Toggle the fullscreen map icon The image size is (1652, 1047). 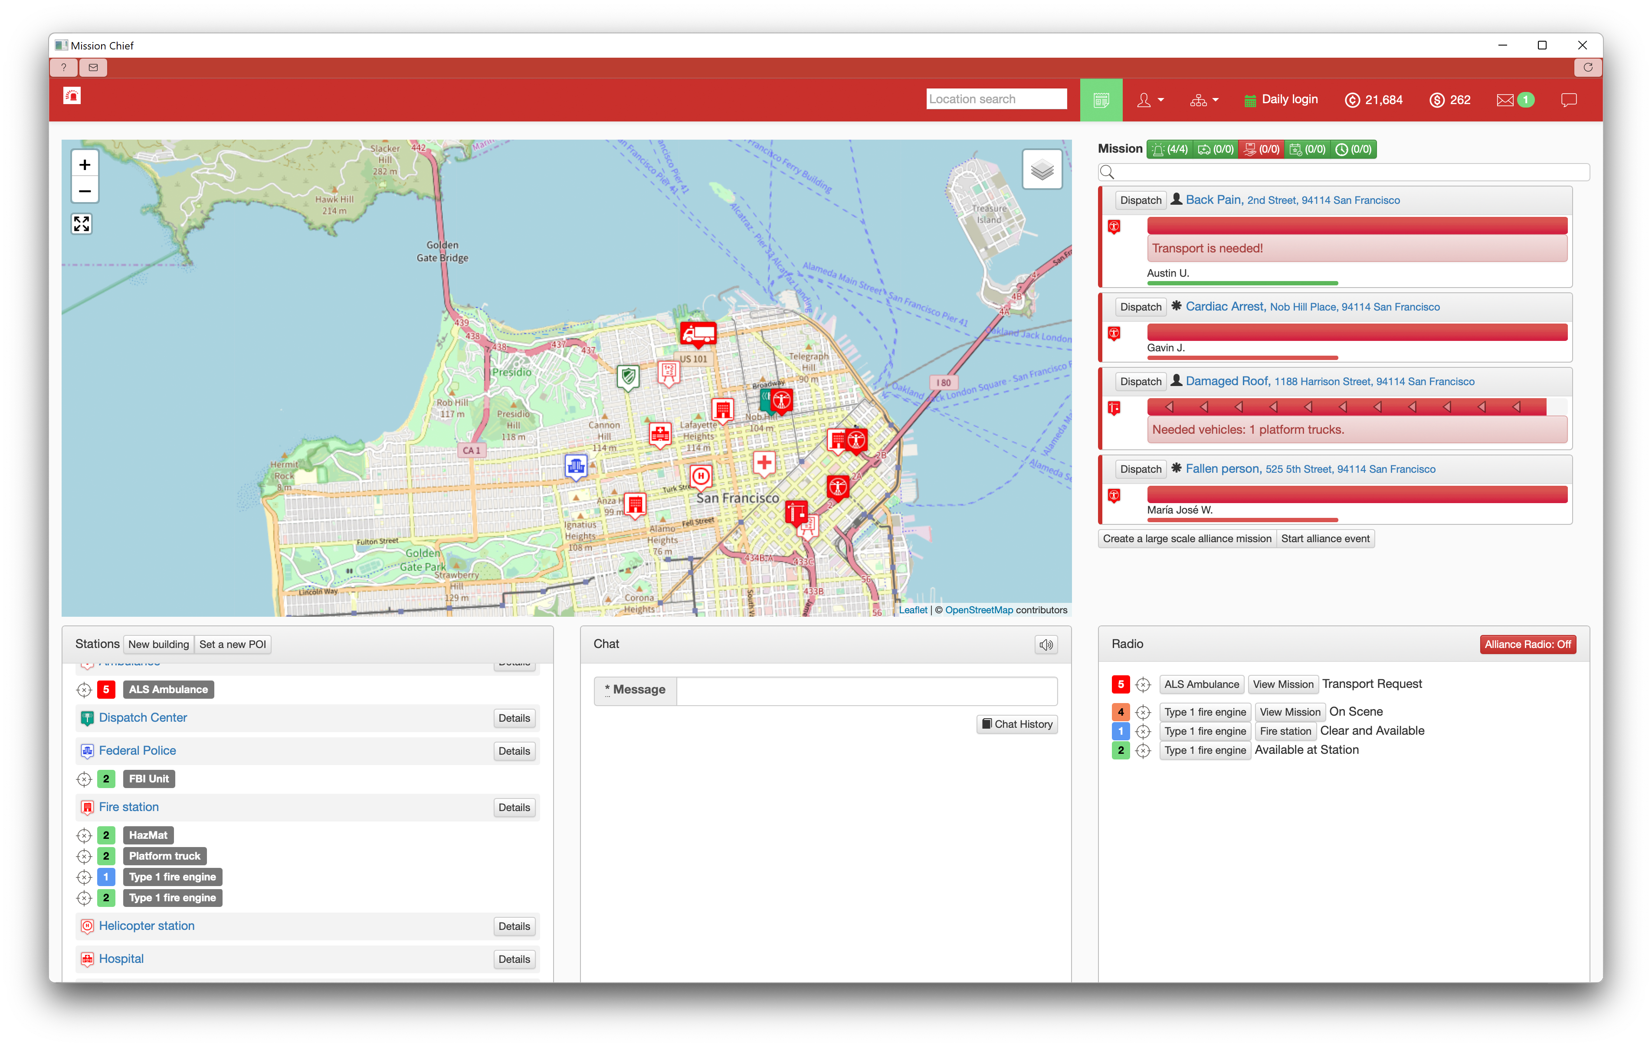point(82,224)
